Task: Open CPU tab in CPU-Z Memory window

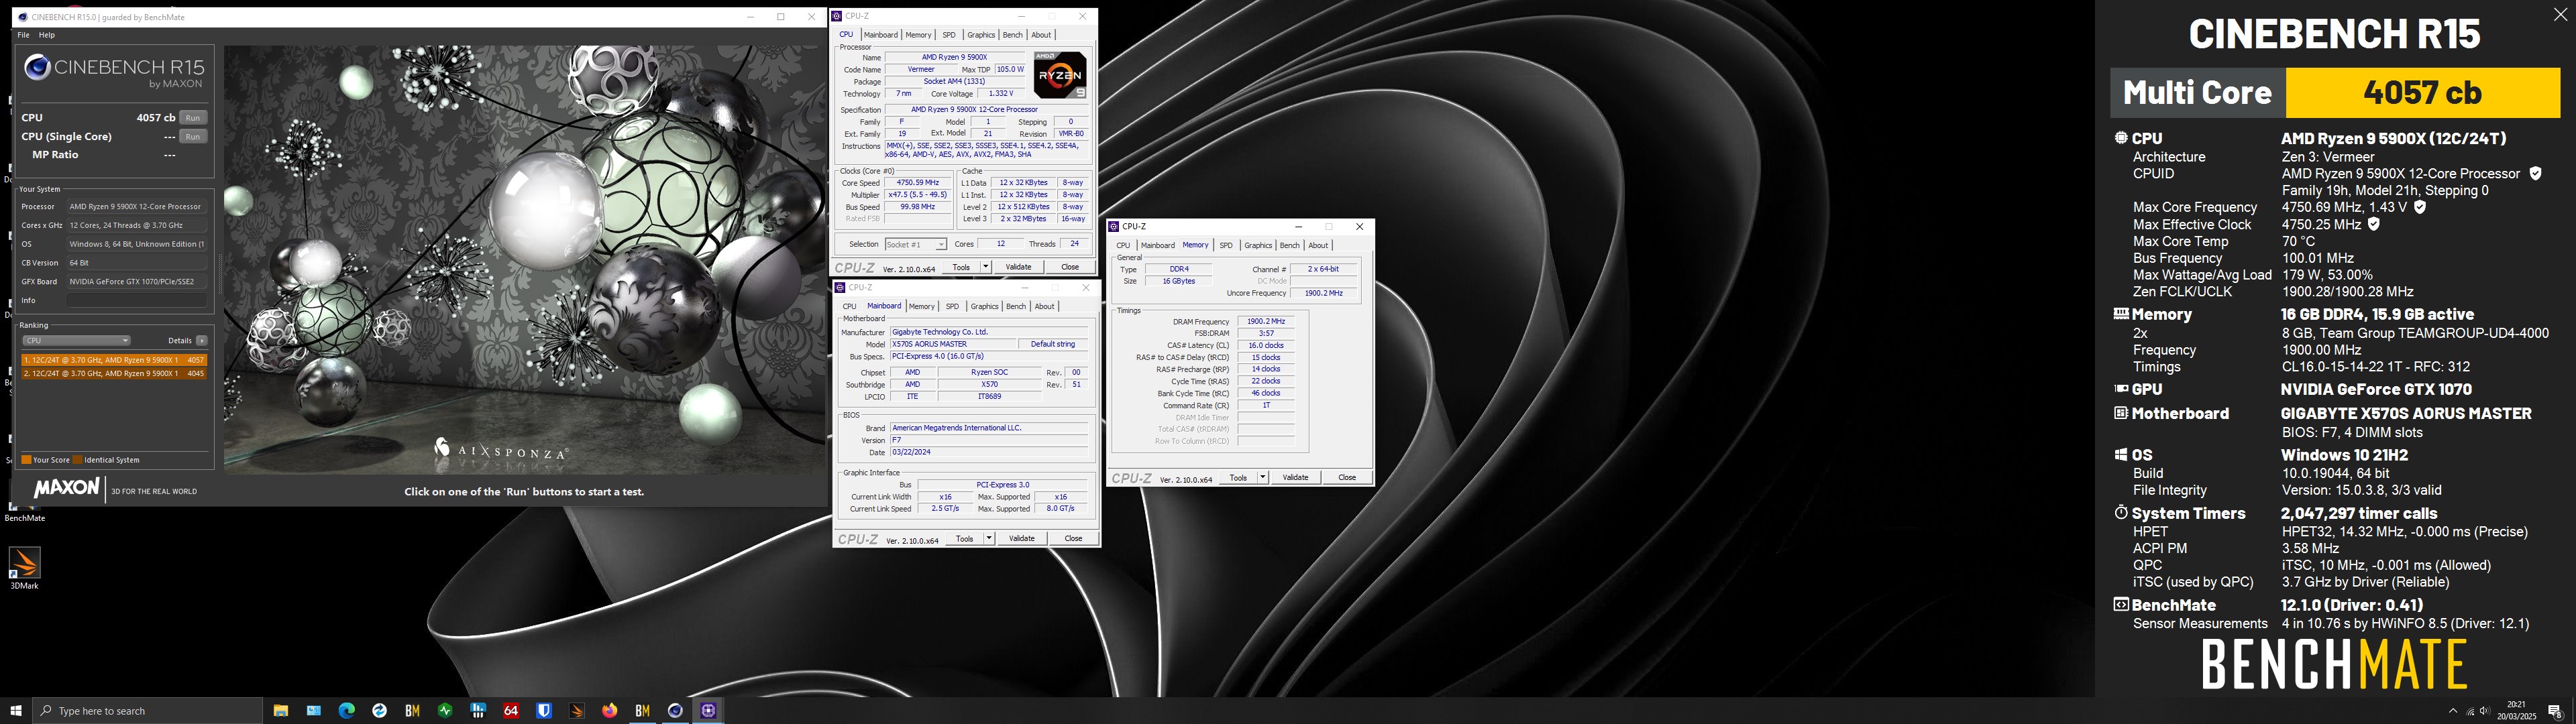Action: coord(1123,245)
